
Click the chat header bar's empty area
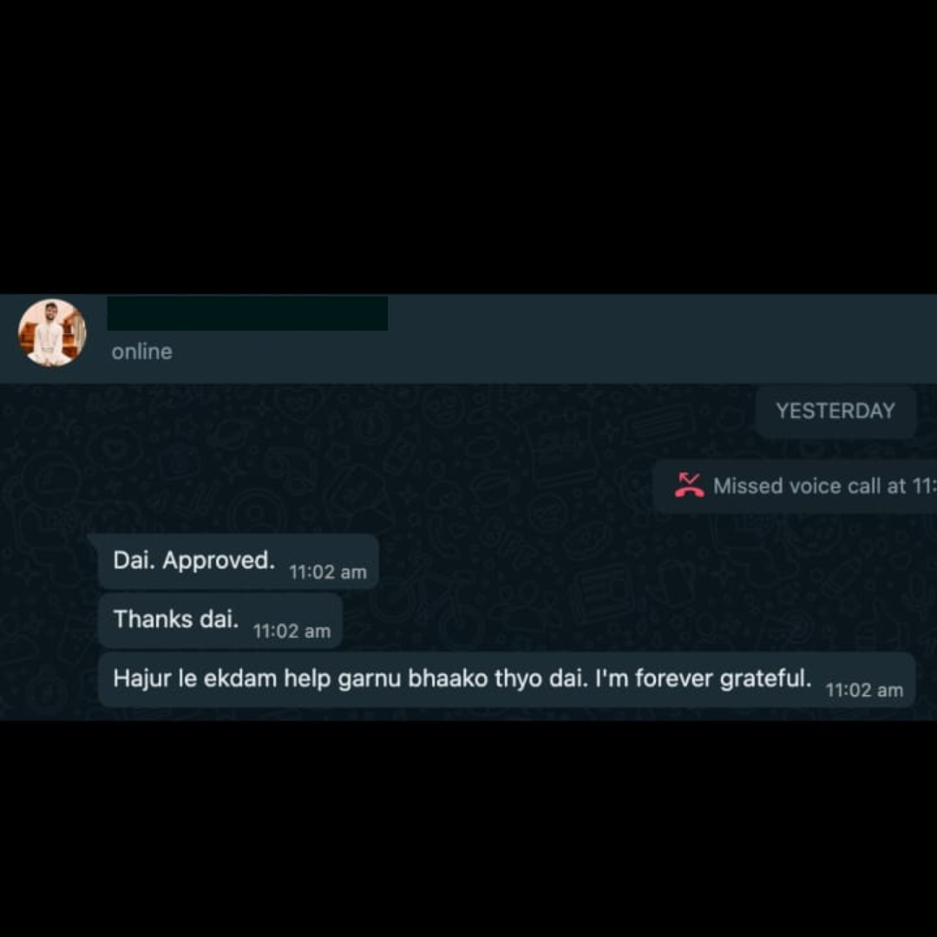658,338
